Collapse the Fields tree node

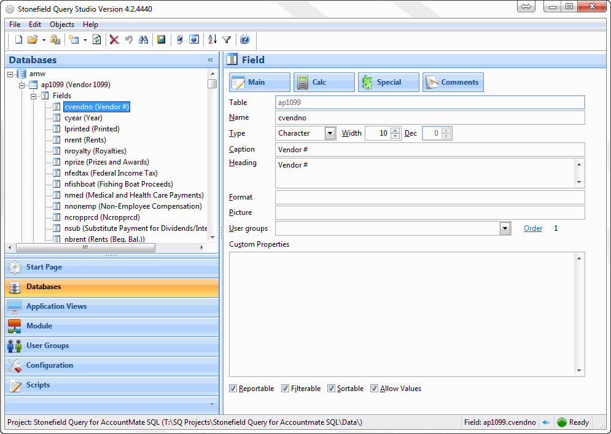(33, 96)
